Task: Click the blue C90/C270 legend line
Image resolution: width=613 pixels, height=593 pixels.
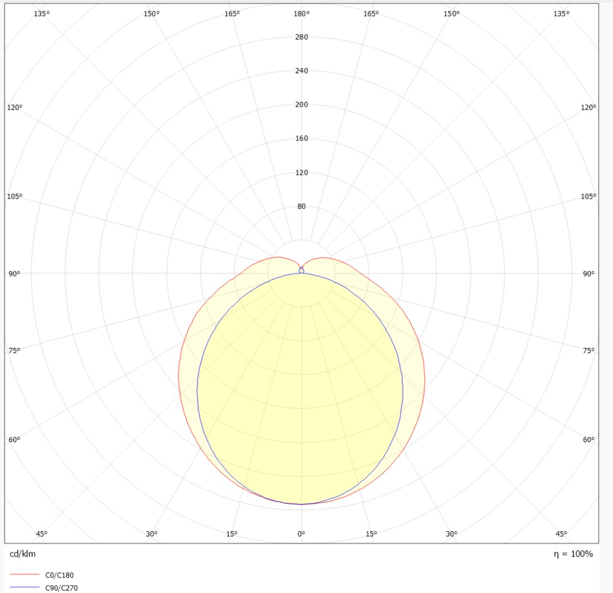Action: [24, 587]
